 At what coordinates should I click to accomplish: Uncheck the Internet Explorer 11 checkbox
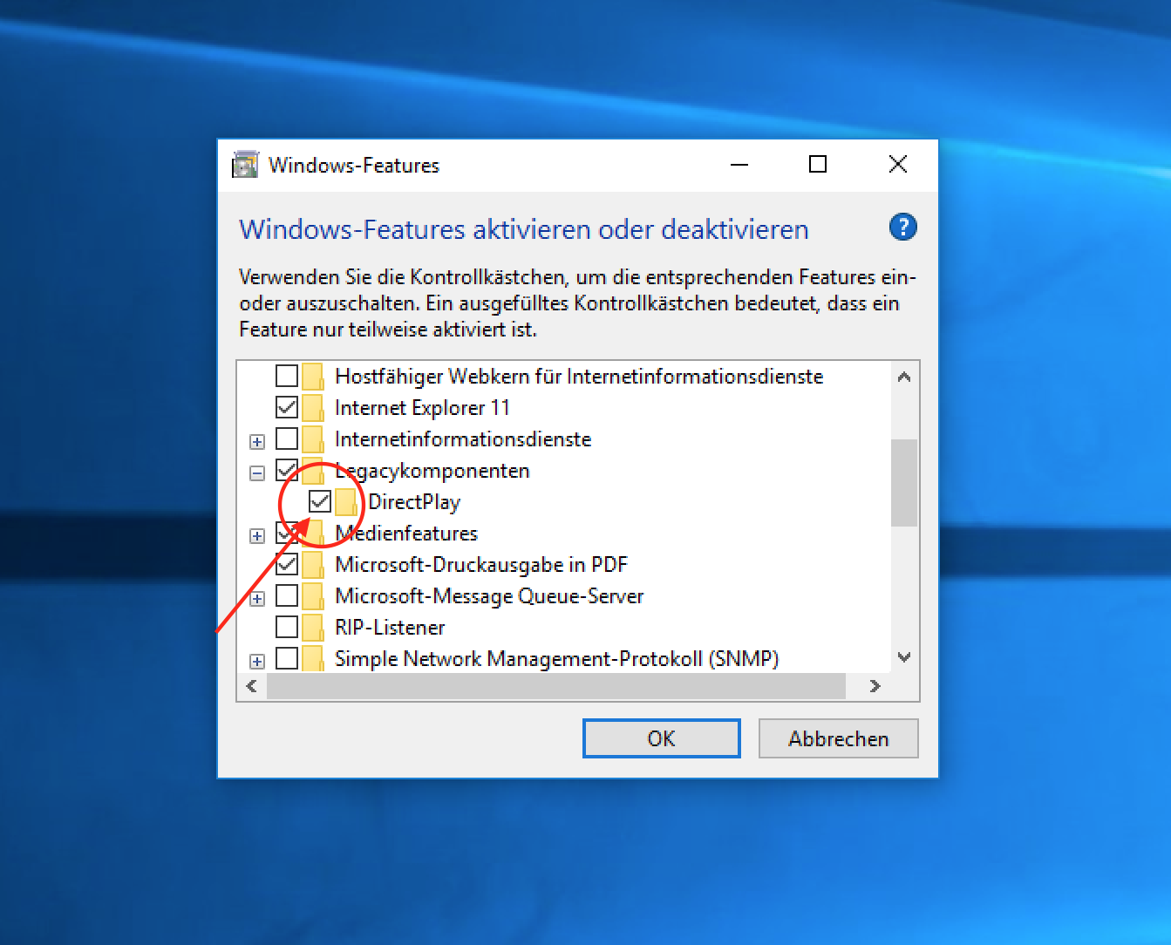click(x=287, y=407)
